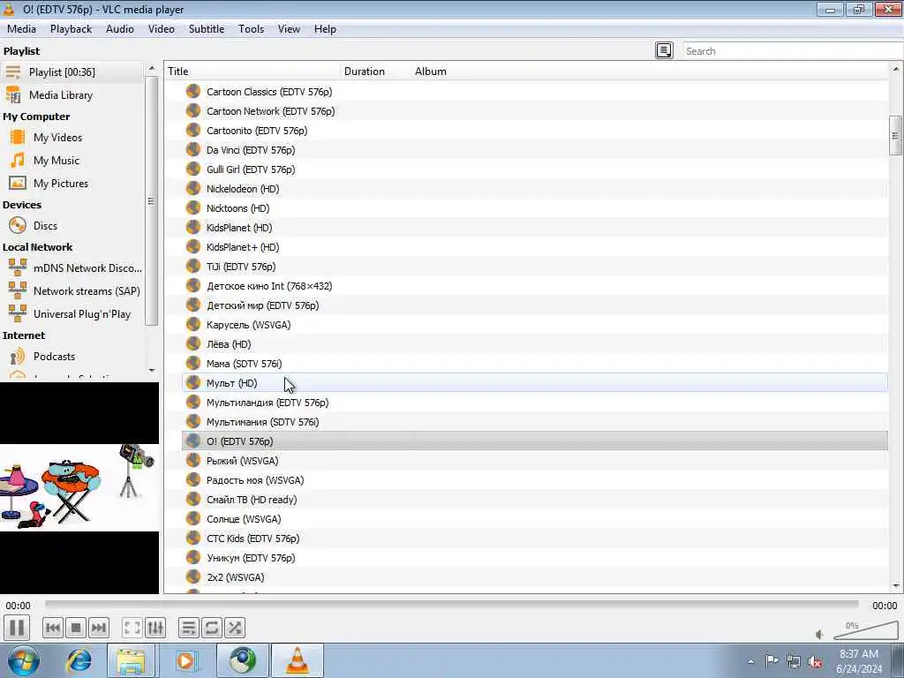Sort playlist by Duration column
Viewport: 904px width, 678px height.
click(x=376, y=72)
